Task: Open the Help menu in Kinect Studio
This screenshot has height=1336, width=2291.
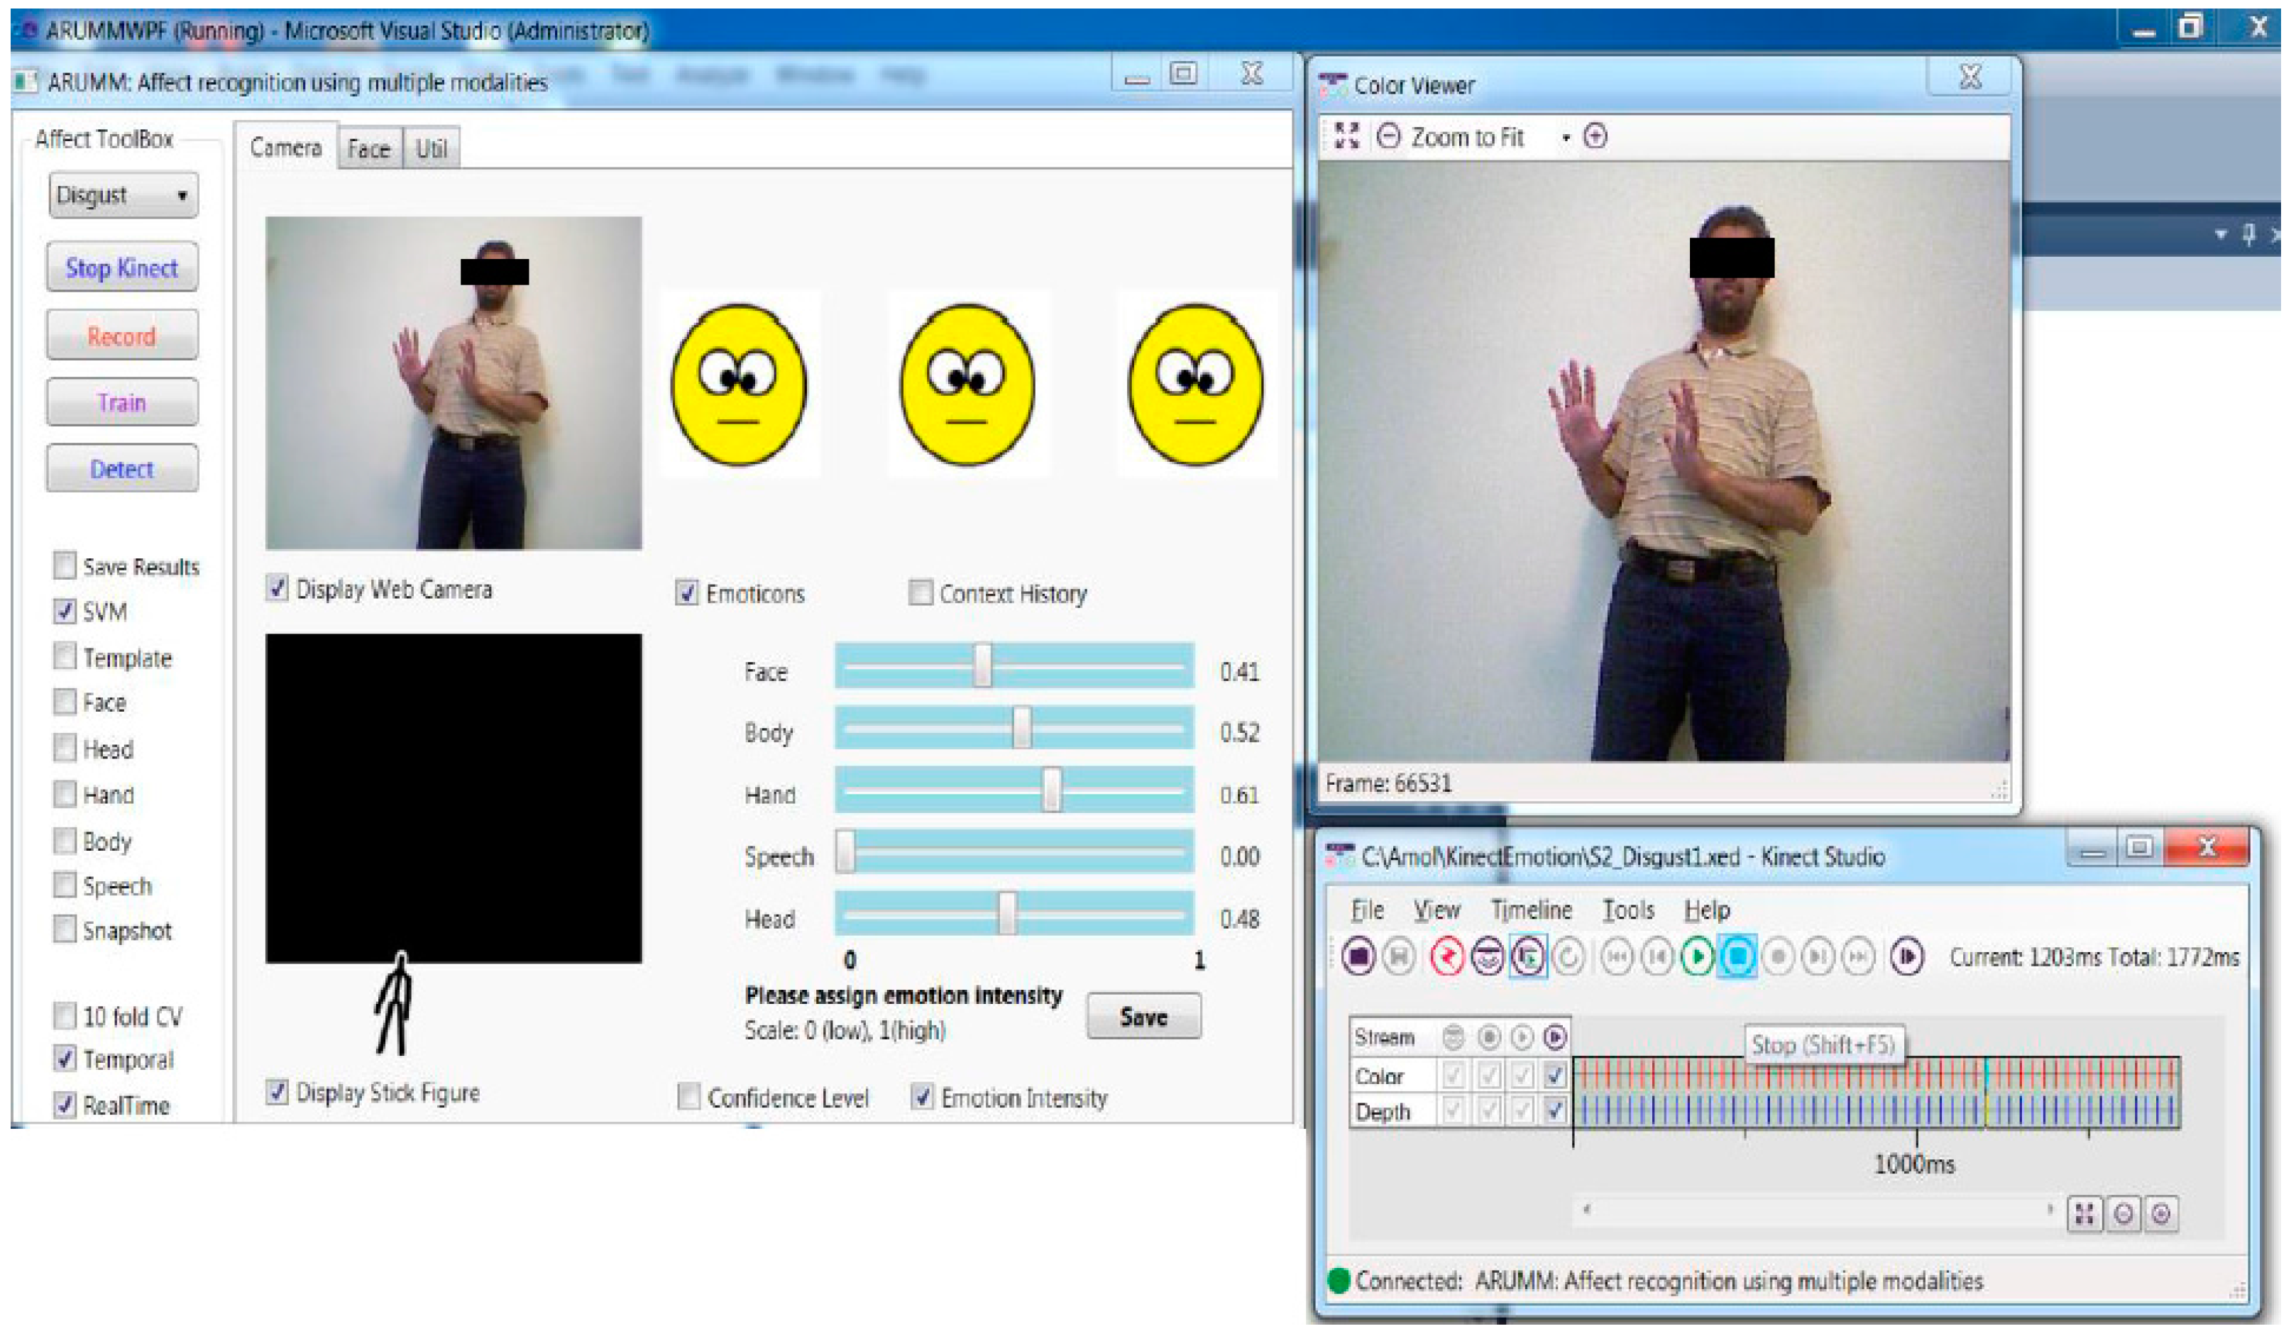Action: 1706,910
